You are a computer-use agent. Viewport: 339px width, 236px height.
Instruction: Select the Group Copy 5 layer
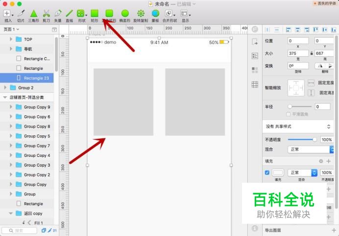27,136
